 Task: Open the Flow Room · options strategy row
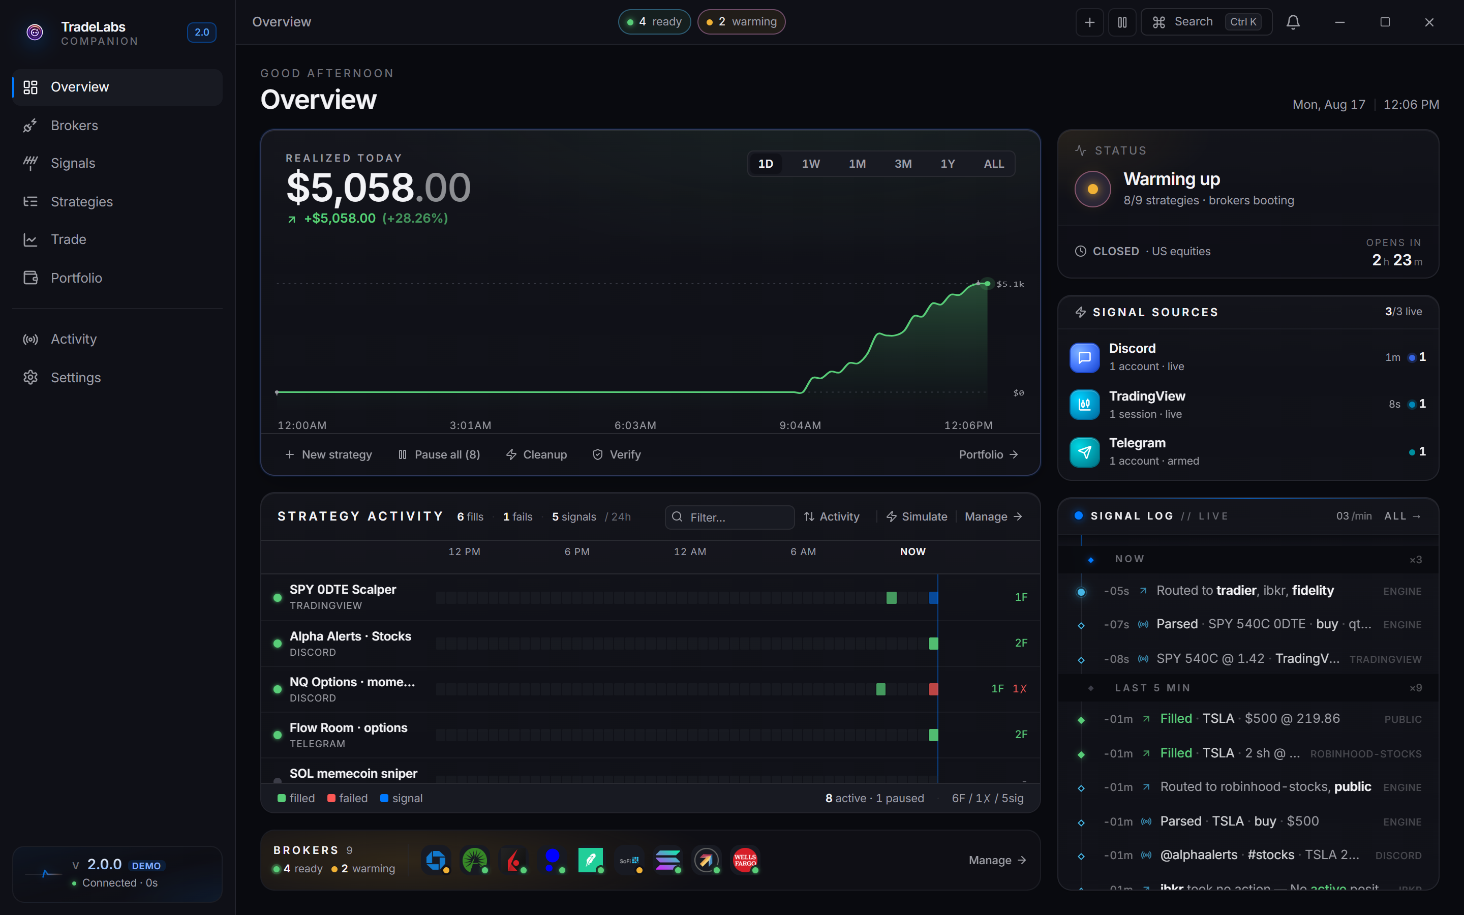click(650, 735)
